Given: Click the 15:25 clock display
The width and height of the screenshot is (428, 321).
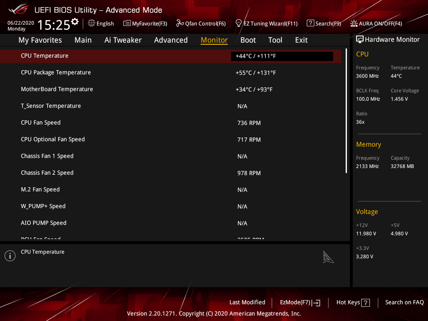Looking at the screenshot, I should [54, 25].
